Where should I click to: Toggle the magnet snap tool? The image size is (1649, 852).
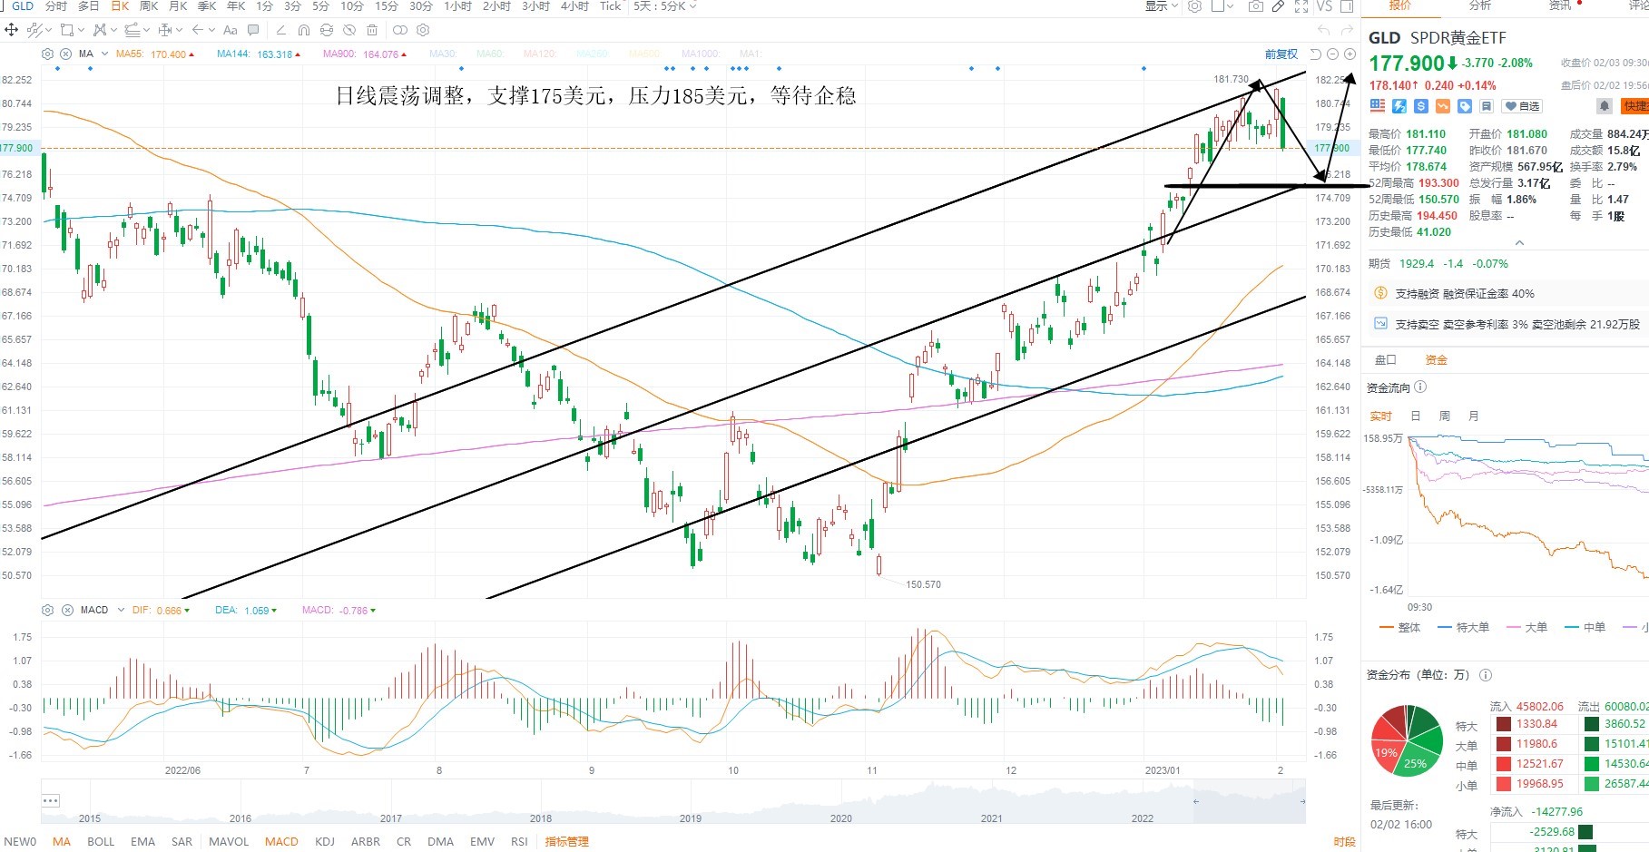coord(304,30)
